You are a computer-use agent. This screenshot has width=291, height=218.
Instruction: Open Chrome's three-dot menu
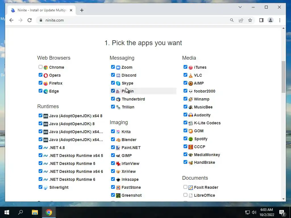click(x=280, y=20)
